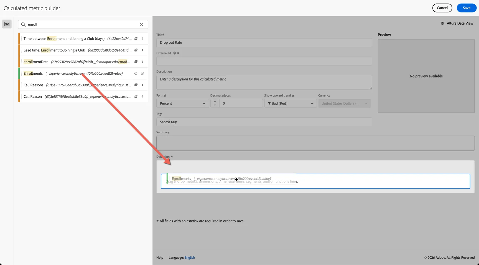The width and height of the screenshot is (479, 265).
Task: Open the Help link in footer
Action: tap(160, 258)
